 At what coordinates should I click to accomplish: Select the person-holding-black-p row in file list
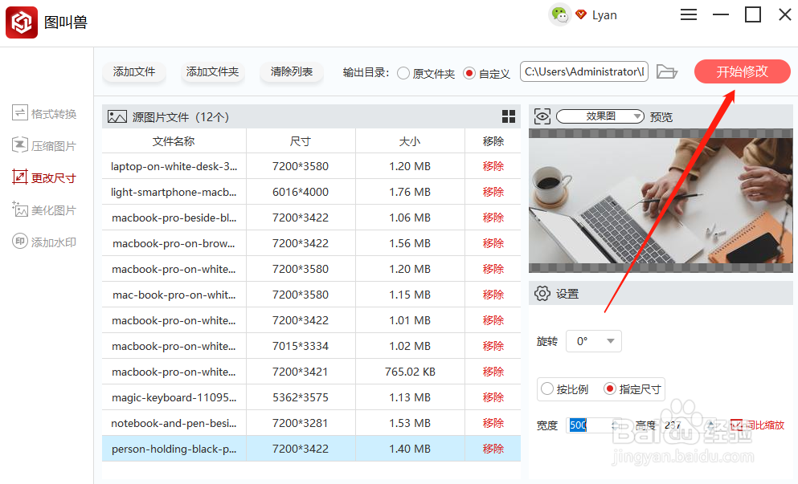pos(174,448)
